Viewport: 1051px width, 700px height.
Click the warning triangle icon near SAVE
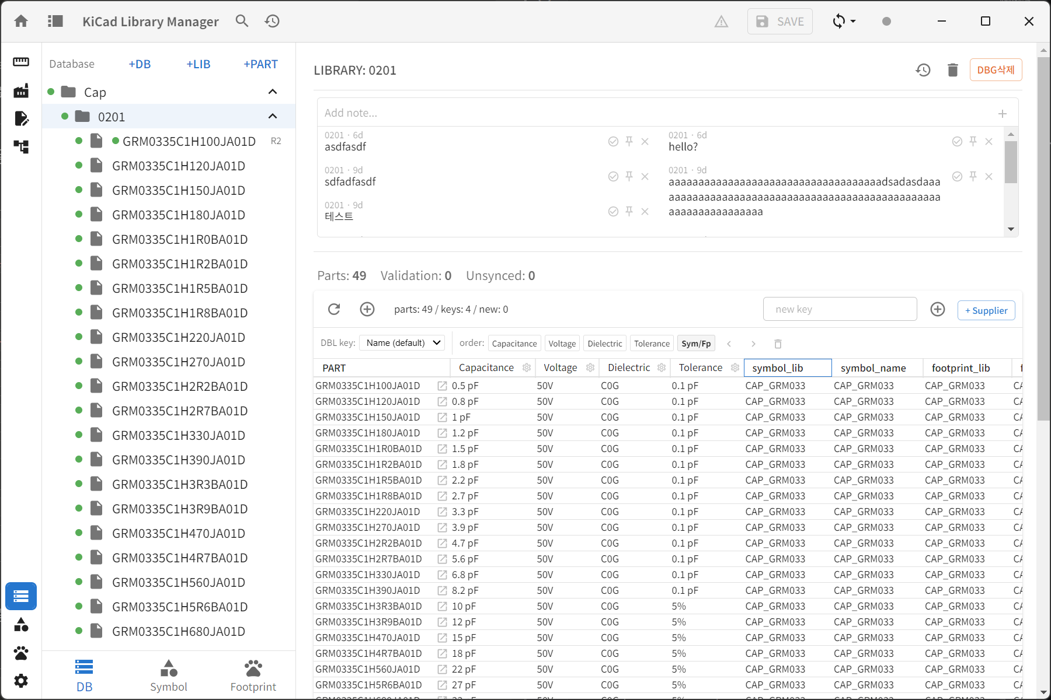pos(722,22)
